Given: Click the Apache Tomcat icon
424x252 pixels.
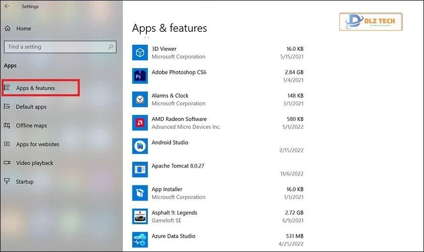Looking at the screenshot, I should click(x=140, y=170).
